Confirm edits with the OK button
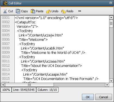This screenshot has height=102, width=114. pyautogui.click(x=88, y=97)
